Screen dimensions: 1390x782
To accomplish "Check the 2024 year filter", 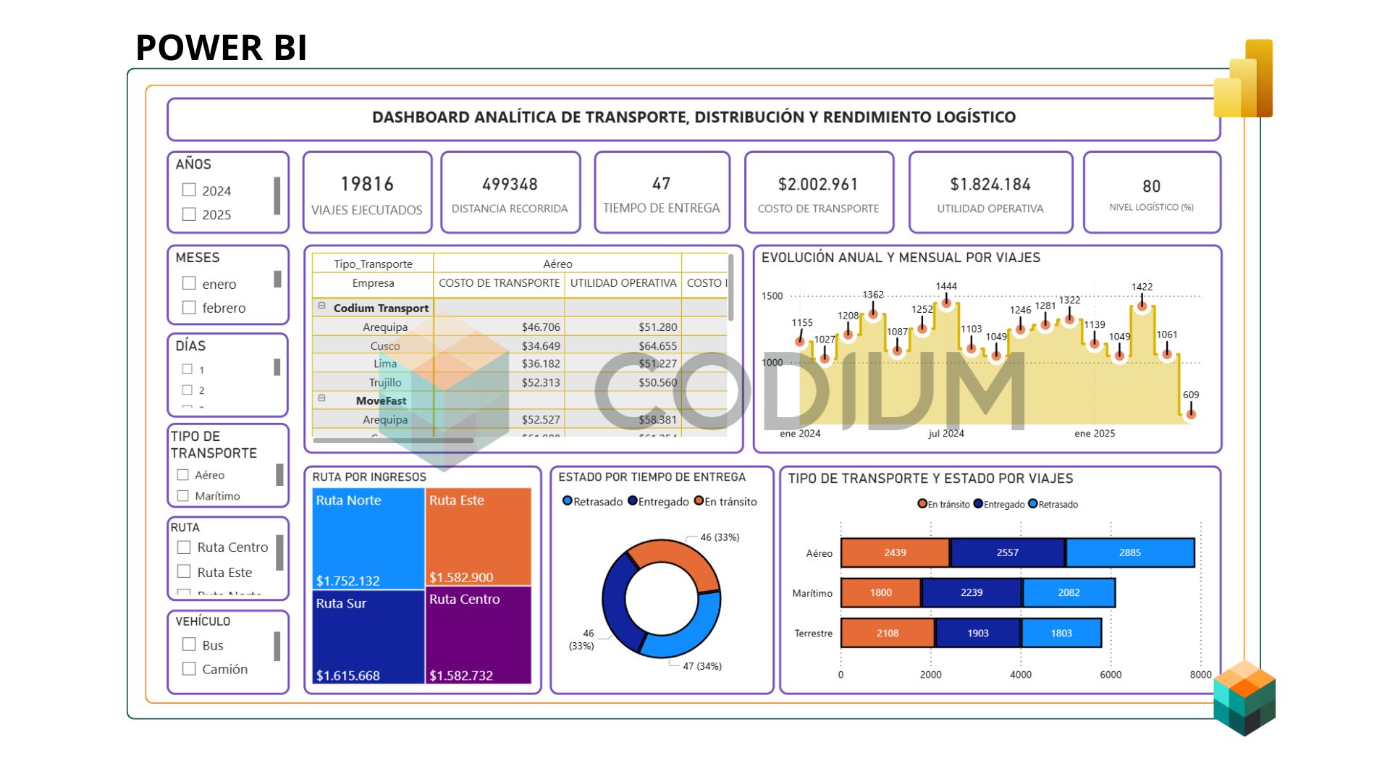I will (x=189, y=190).
